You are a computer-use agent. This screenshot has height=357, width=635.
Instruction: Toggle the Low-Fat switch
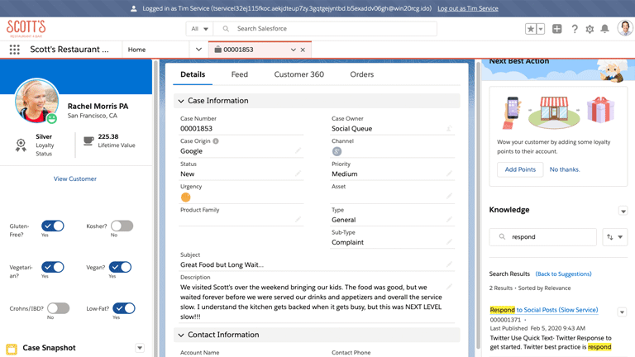tap(124, 308)
